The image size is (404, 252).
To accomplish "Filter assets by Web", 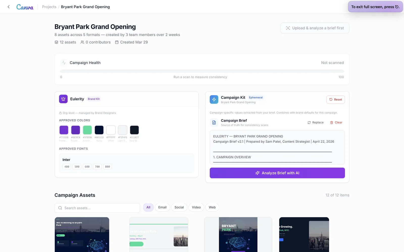I will 212,207.
